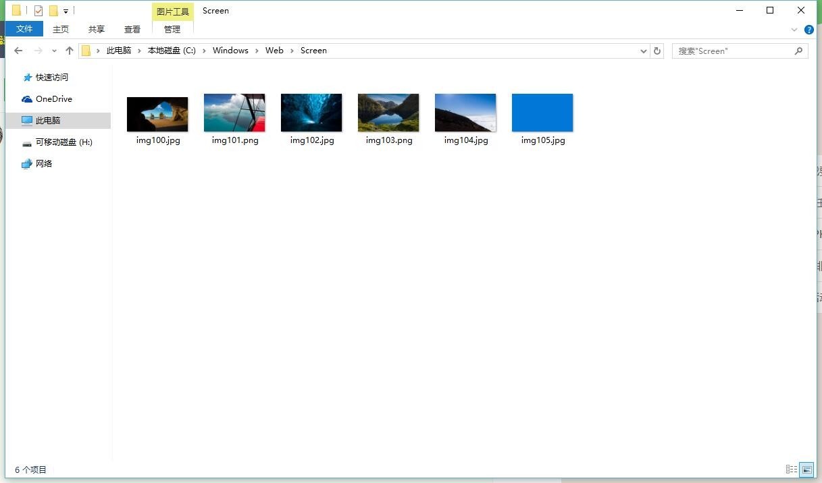Click the search "Screen" input box

point(732,51)
